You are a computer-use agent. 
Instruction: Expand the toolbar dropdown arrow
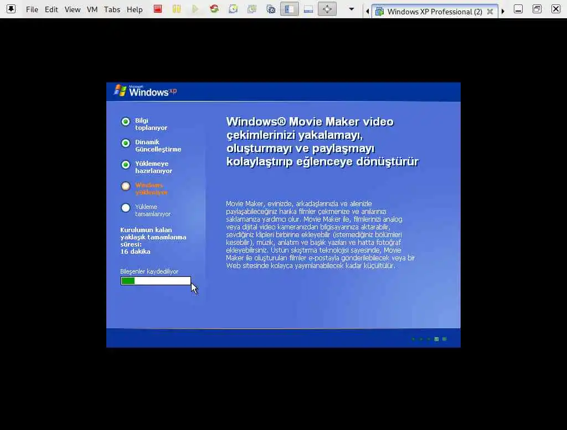351,9
